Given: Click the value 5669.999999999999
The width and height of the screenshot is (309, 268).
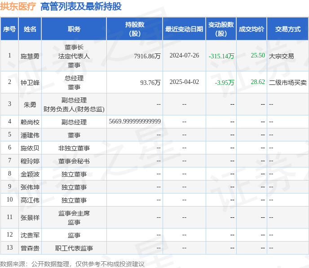Looking at the screenshot, I should 135,121.
